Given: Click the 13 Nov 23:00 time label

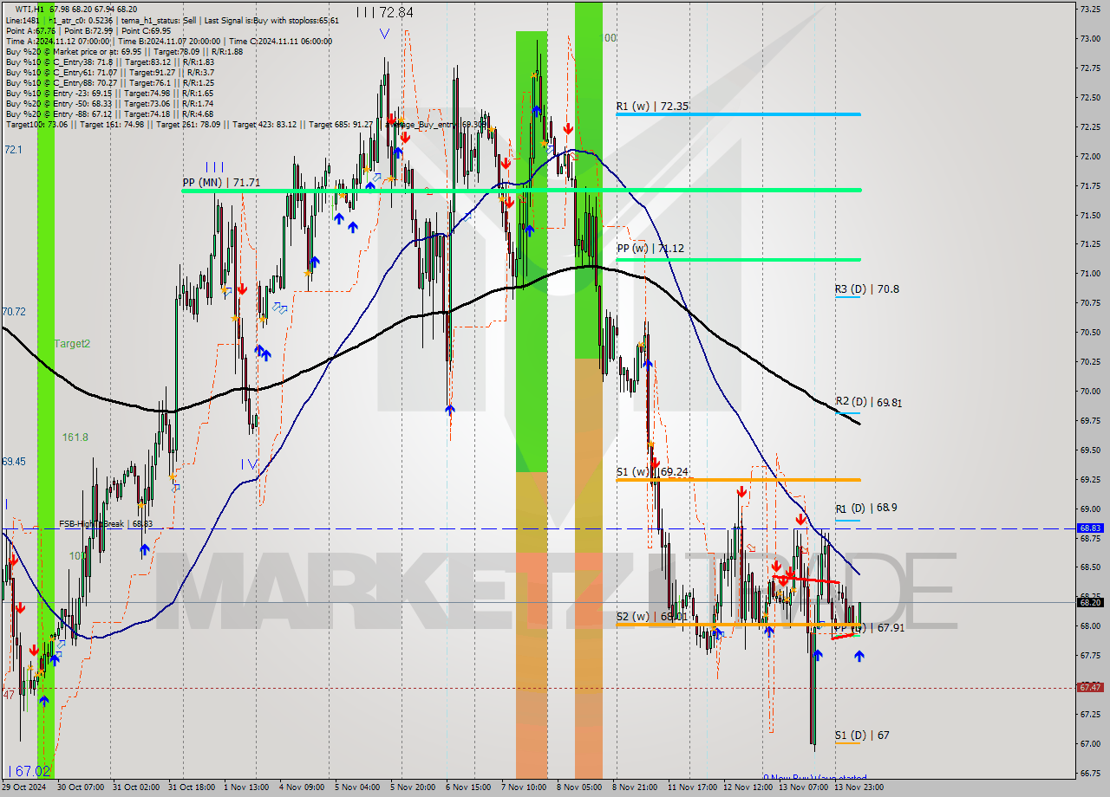Looking at the screenshot, I should [859, 787].
